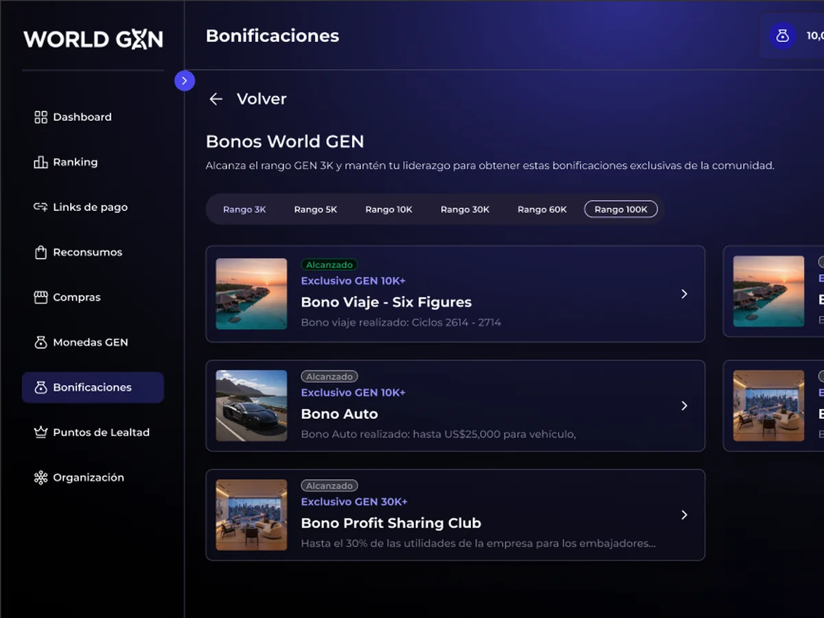Screen dimensions: 824x618
Task: Open the Organización network icon
Action: click(x=41, y=477)
